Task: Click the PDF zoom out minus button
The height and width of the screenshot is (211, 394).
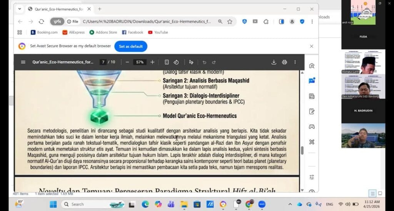Action: [x=127, y=62]
